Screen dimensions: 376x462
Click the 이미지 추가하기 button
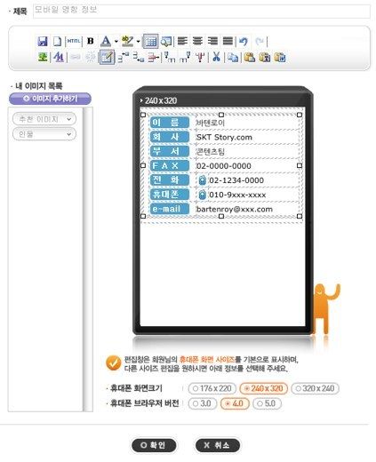pyautogui.click(x=50, y=99)
